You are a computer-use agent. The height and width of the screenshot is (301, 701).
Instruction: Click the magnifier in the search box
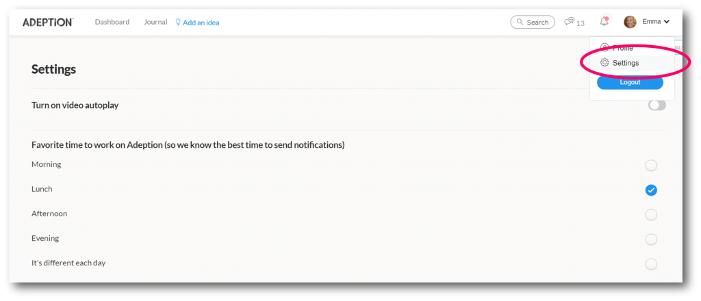pyautogui.click(x=520, y=23)
